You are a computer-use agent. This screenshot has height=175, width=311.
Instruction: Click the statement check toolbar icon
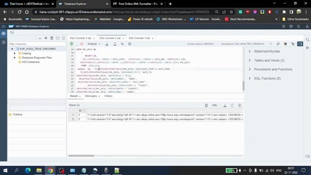(130, 44)
